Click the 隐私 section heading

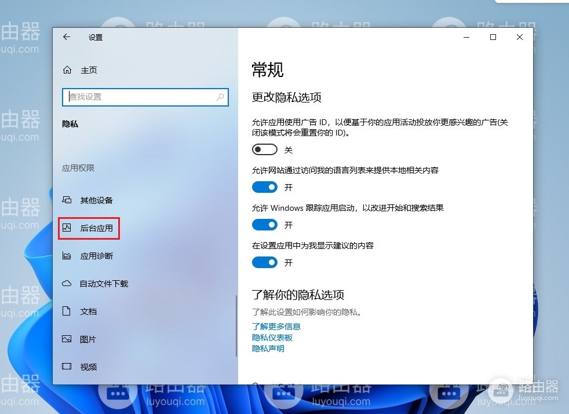(70, 124)
